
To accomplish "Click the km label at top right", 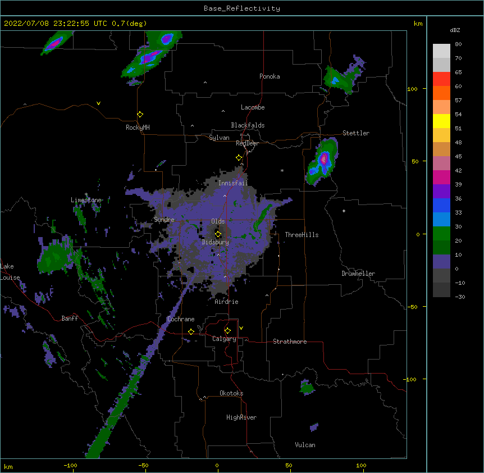I will 418,24.
